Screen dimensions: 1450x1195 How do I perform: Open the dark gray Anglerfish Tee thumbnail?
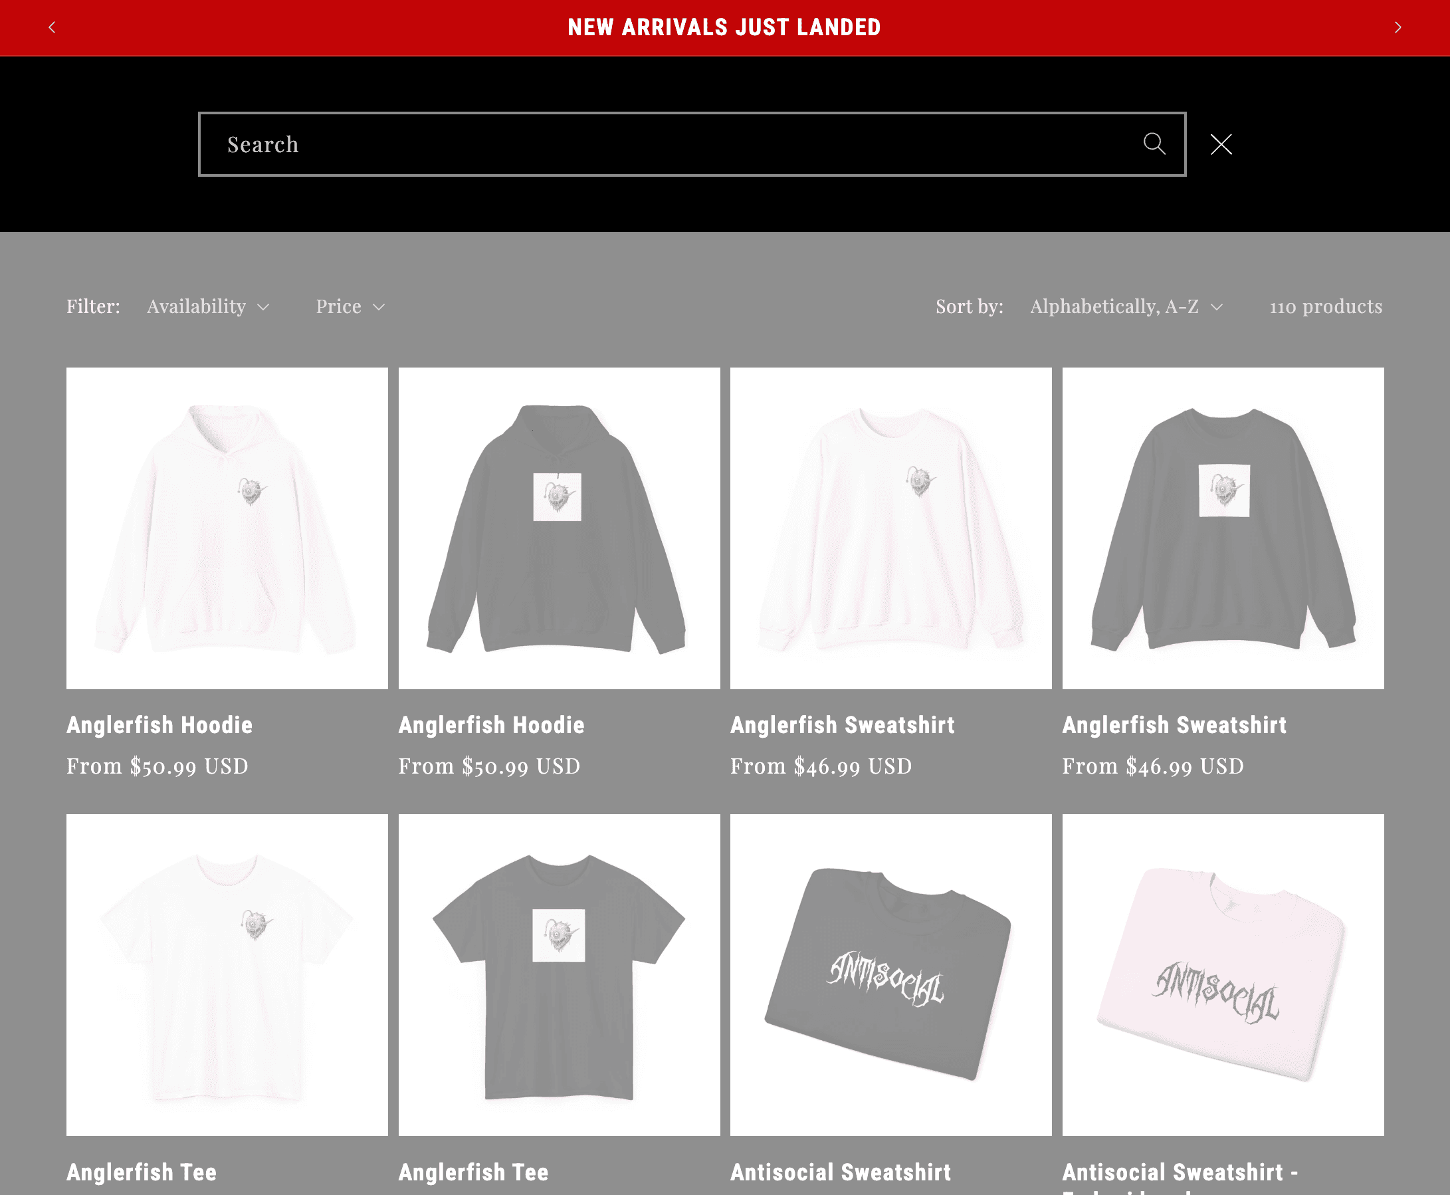tap(559, 975)
